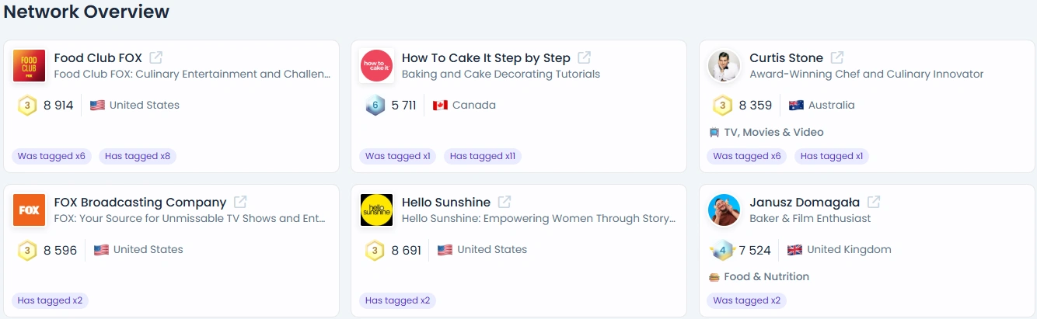Select the TV, Movies & Video category
The height and width of the screenshot is (319, 1037).
(x=766, y=132)
